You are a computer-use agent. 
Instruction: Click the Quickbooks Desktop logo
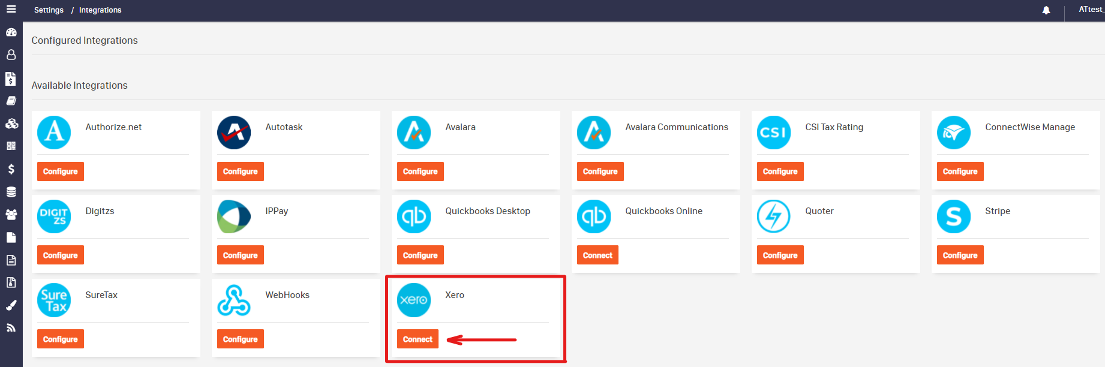coord(414,216)
